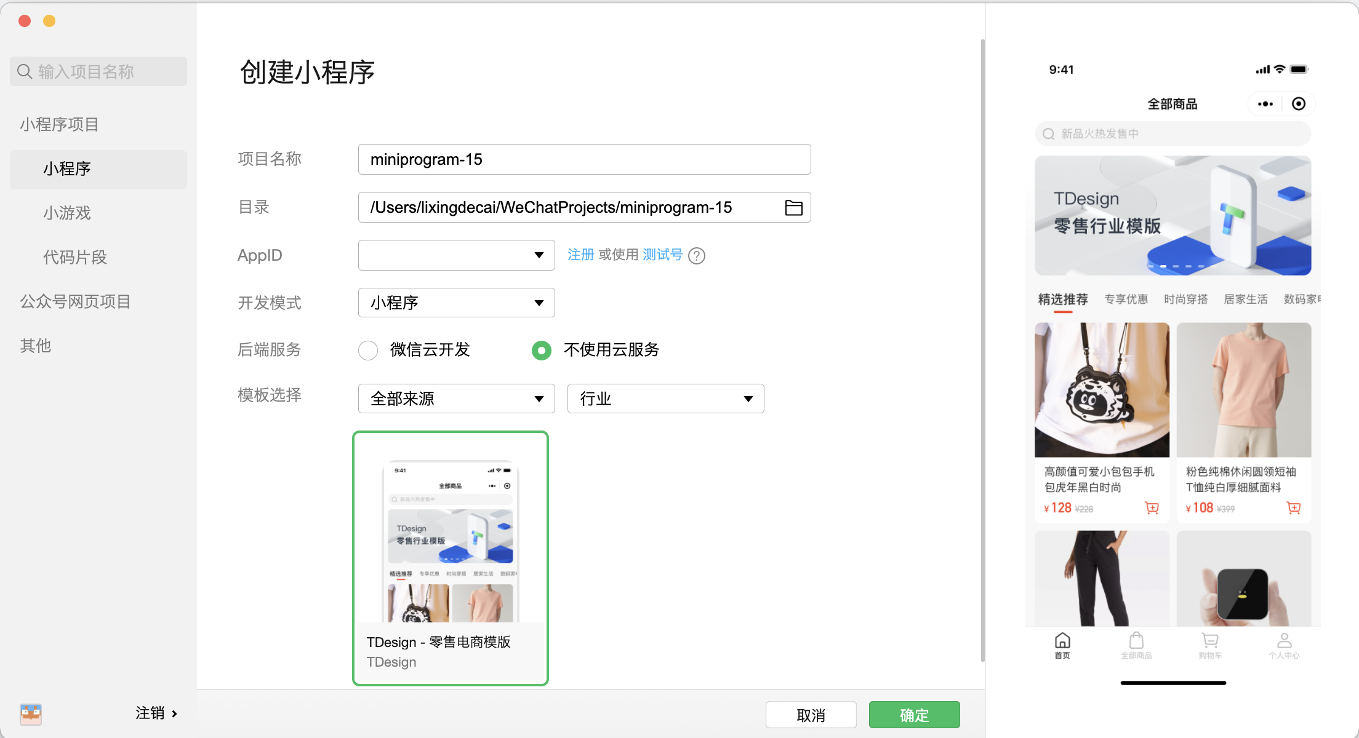Click the 全部商品 title in the preview
Screen dimensions: 1359x738
pyautogui.click(x=1173, y=104)
